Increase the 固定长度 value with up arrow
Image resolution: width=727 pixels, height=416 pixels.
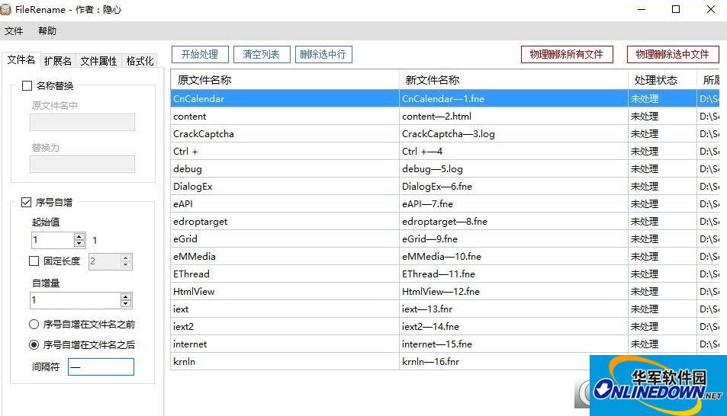click(126, 258)
